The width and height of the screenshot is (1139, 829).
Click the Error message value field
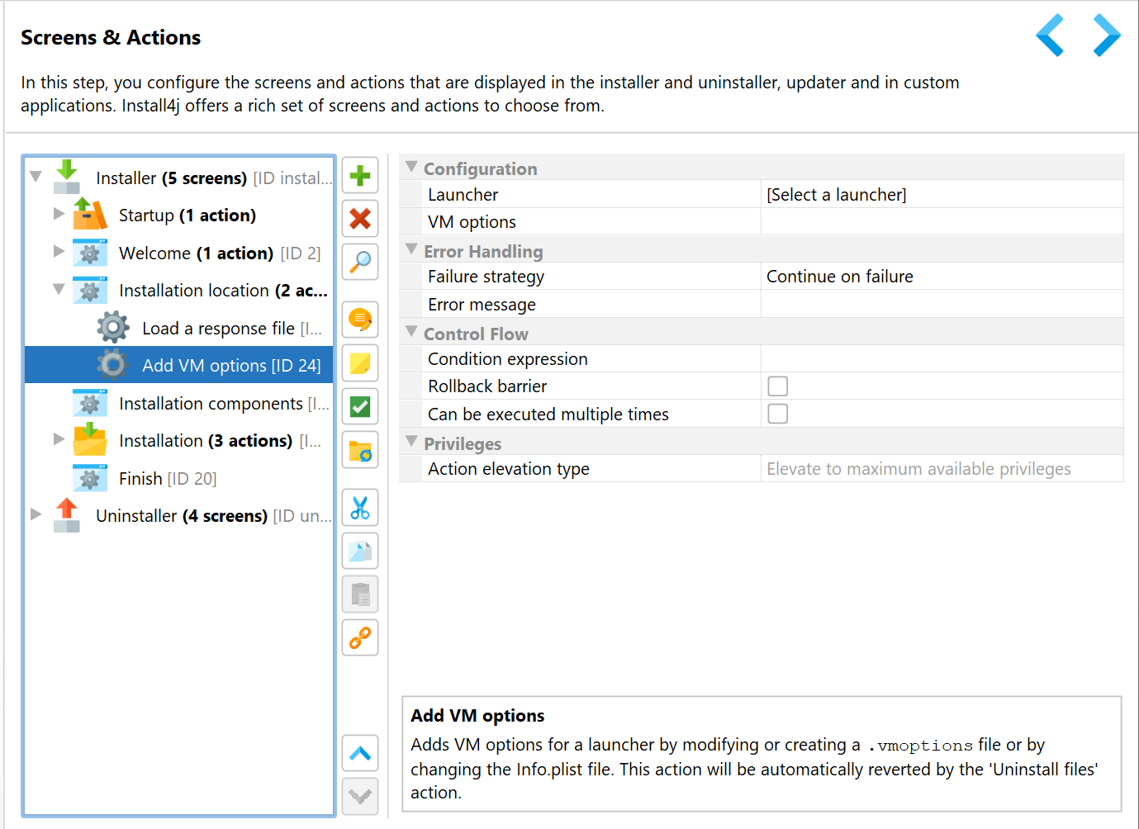942,305
